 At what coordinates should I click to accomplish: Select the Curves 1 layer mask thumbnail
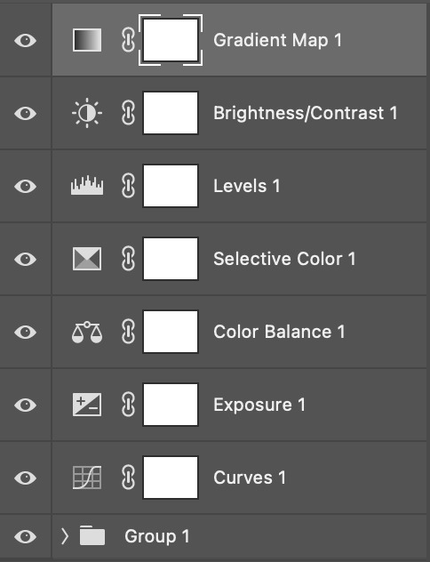[171, 478]
